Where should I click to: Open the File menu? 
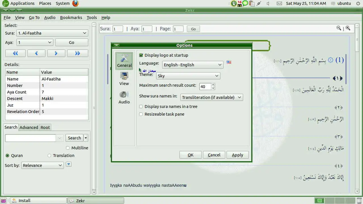click(7, 18)
